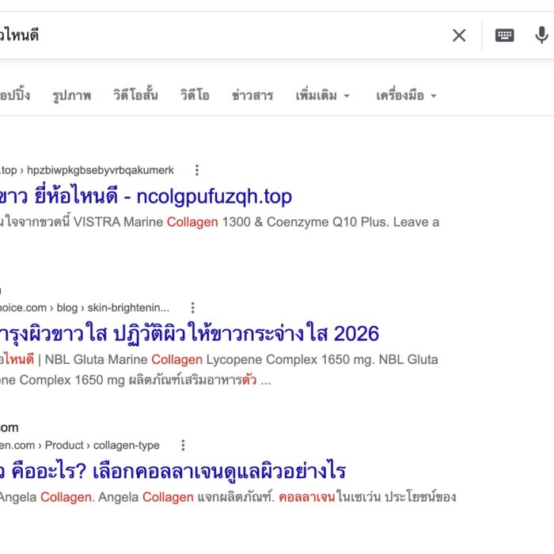554x554 pixels.
Task: Open the three-dot menu beside collagen-type
Action: (183, 445)
